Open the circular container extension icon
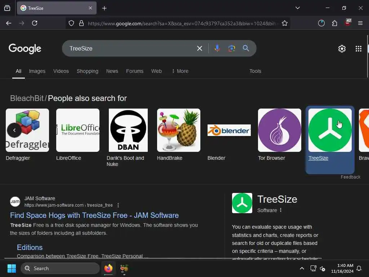The width and height of the screenshot is (369, 277). coord(321,23)
